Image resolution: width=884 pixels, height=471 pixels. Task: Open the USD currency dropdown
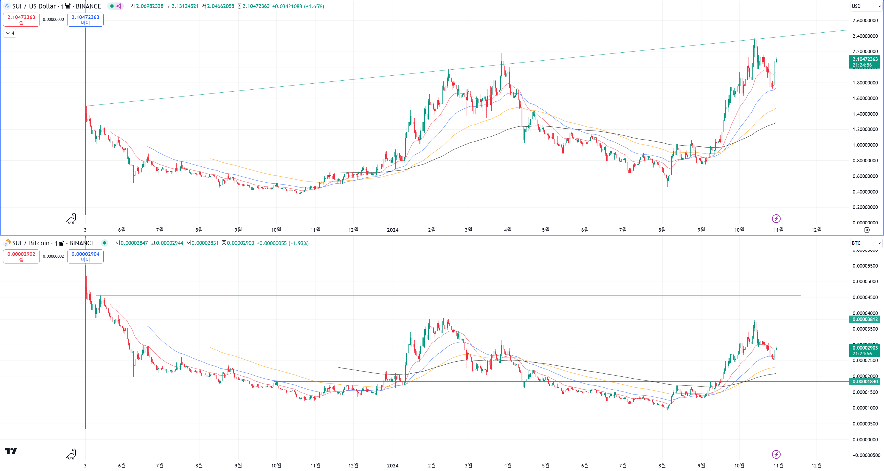point(866,6)
